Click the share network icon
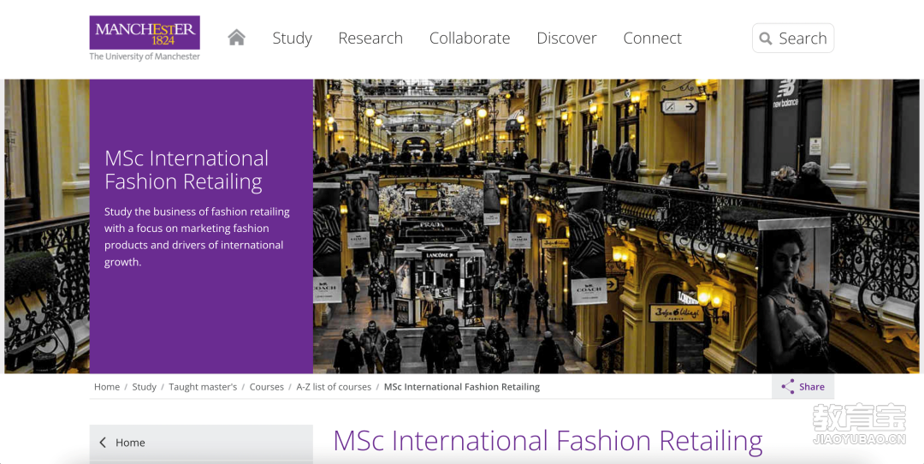 (788, 387)
